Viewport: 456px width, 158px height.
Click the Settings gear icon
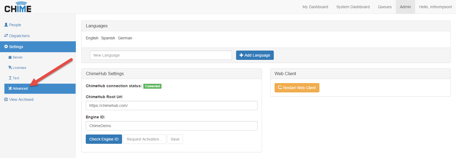[6, 46]
